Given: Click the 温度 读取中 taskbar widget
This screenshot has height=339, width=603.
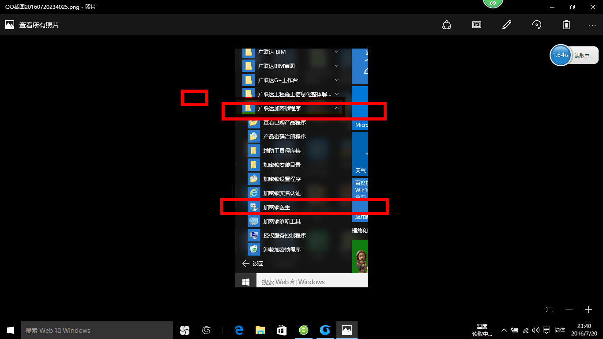Looking at the screenshot, I should (x=482, y=330).
